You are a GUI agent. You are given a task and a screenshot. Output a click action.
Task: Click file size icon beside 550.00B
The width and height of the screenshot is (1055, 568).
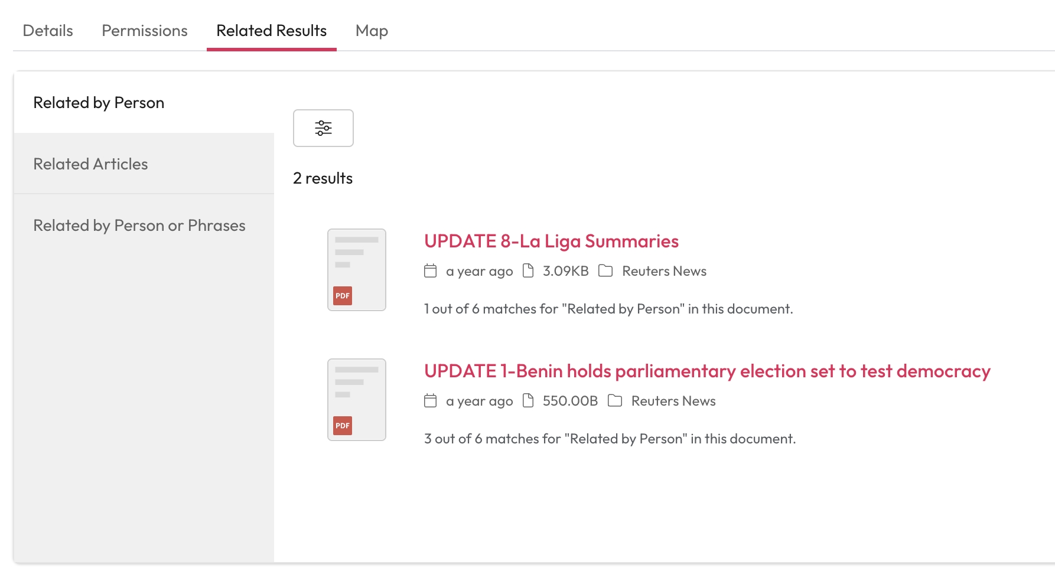coord(528,401)
